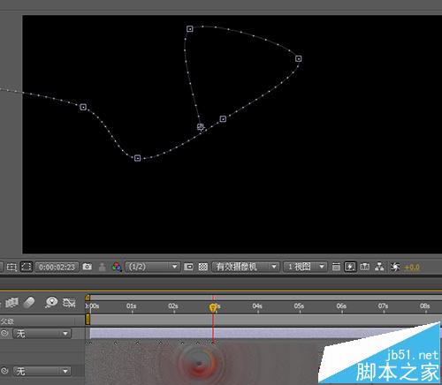This screenshot has height=385, width=442.
Task: Click the 05s mark on time ruler
Action: tap(299, 306)
